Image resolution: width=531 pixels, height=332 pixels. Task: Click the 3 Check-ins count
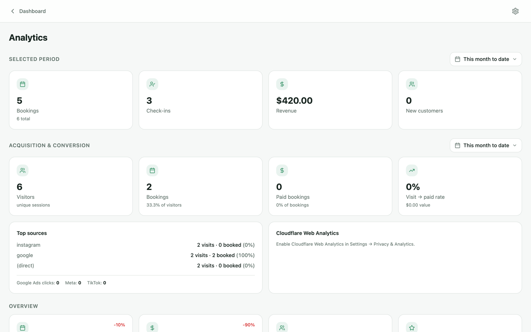click(x=149, y=100)
